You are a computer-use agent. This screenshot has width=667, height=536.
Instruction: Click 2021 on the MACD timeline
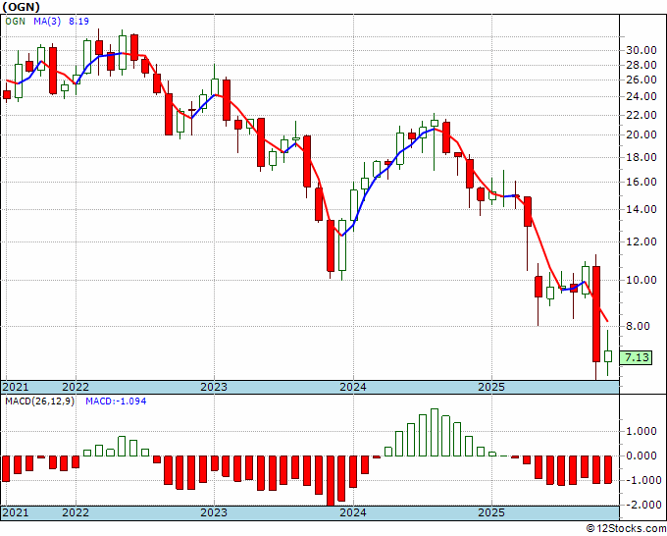pyautogui.click(x=16, y=512)
